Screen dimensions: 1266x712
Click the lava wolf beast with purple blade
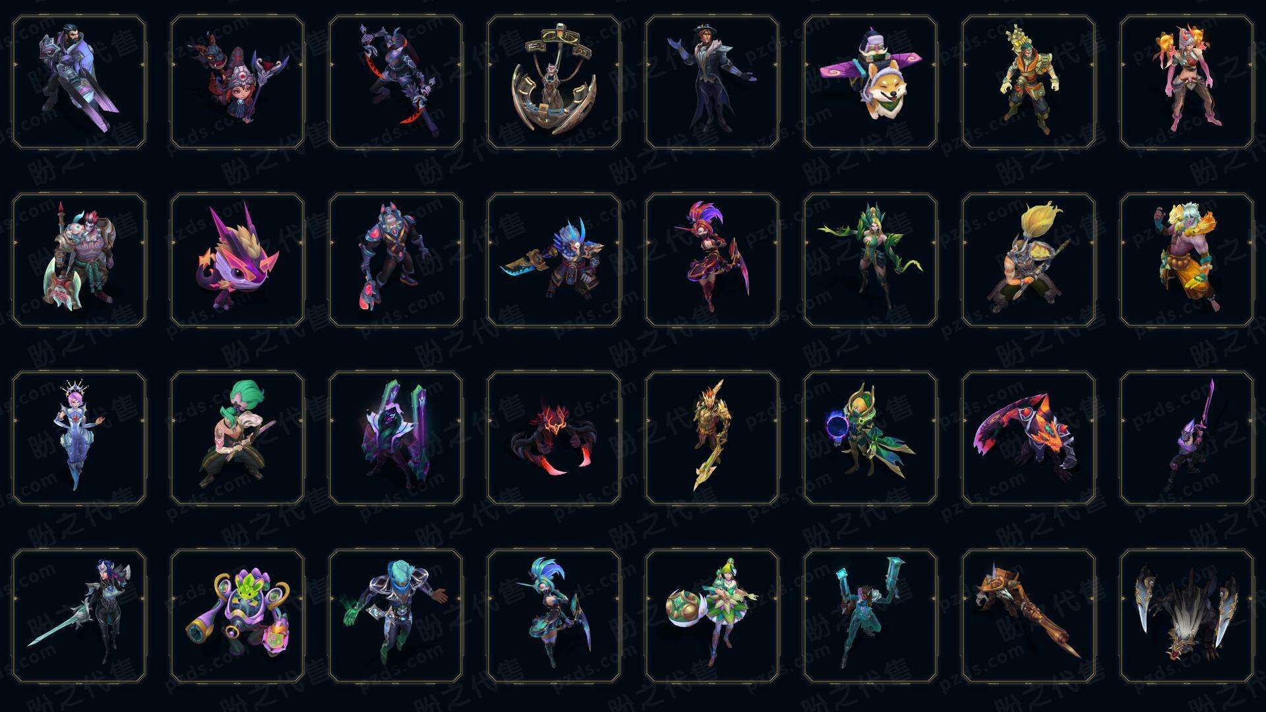pos(1029,438)
